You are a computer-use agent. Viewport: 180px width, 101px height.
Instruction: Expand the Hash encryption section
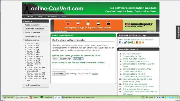point(35,85)
